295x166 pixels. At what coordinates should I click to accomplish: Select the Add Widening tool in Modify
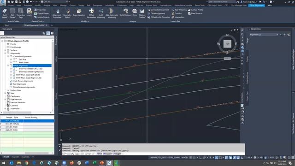pyautogui.click(x=101, y=13)
